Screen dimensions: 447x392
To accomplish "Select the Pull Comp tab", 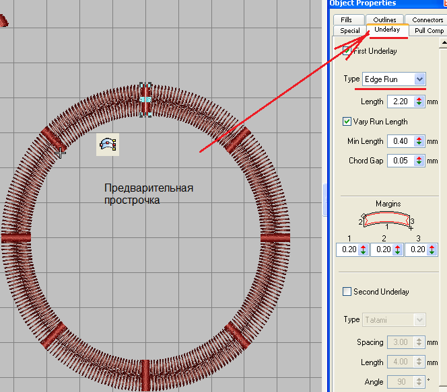I will (x=428, y=30).
